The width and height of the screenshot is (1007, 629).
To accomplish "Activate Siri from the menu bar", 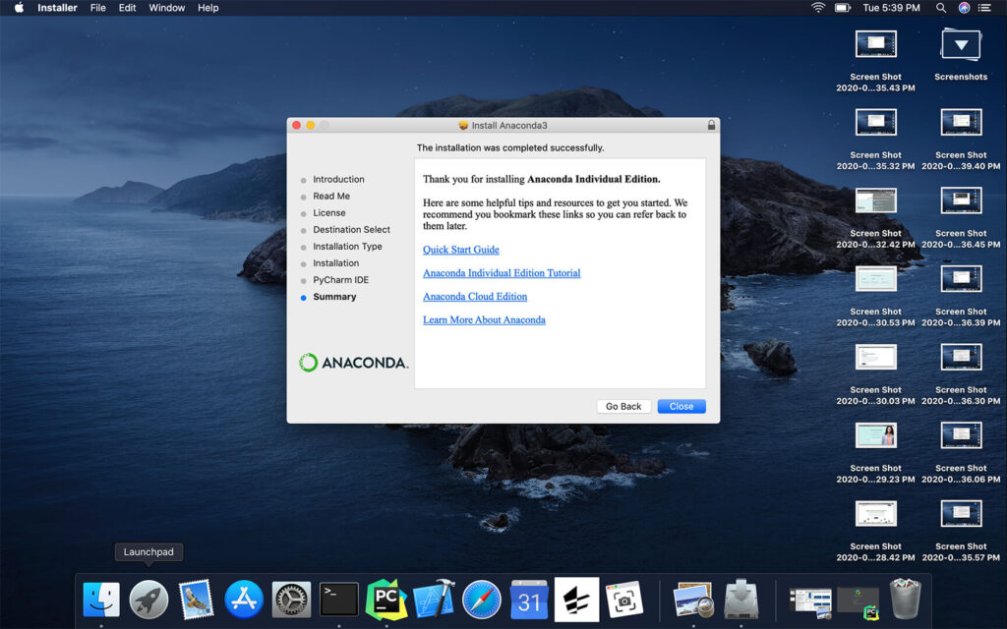I will click(x=964, y=8).
